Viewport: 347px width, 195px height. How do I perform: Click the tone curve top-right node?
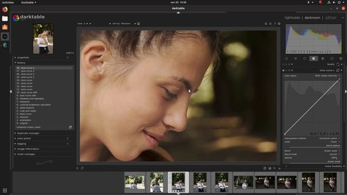(x=340, y=80)
